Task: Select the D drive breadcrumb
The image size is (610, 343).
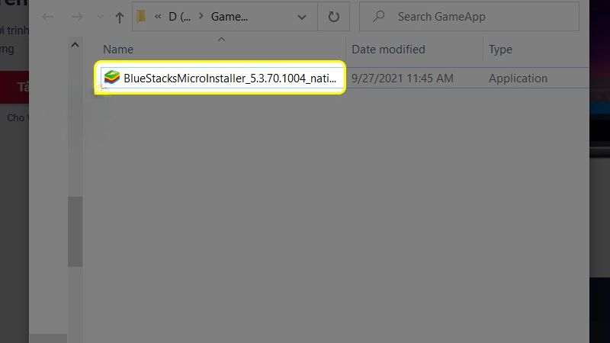Action: click(179, 17)
